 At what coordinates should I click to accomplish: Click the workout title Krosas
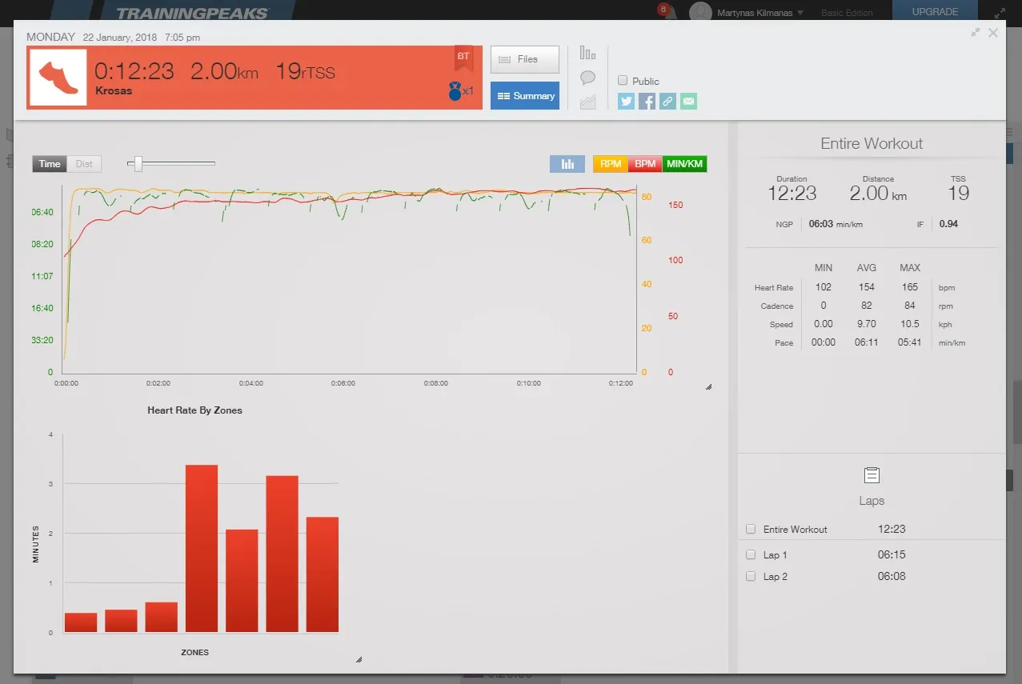pos(114,90)
